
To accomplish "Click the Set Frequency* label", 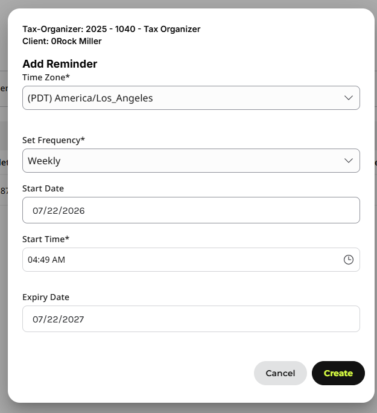I will (x=54, y=140).
